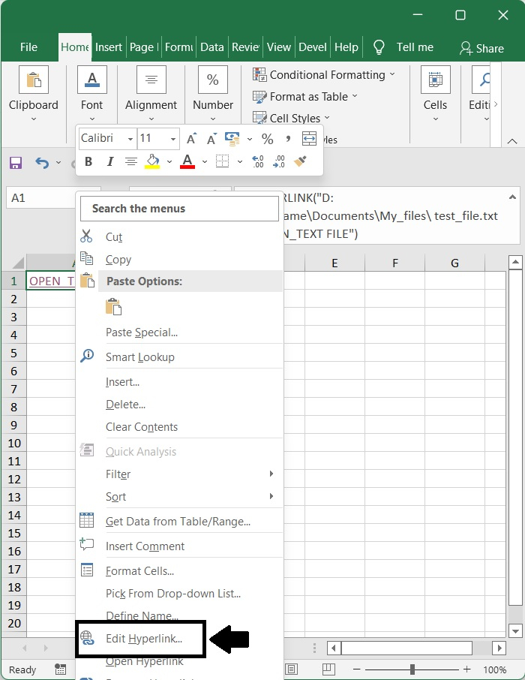Open the Cell Styles dropdown
This screenshot has width=525, height=680.
coord(291,118)
